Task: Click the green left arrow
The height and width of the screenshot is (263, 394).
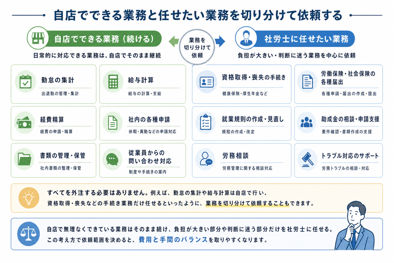Action: pos(174,41)
